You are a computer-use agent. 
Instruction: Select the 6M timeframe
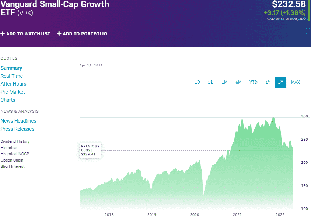(x=238, y=82)
